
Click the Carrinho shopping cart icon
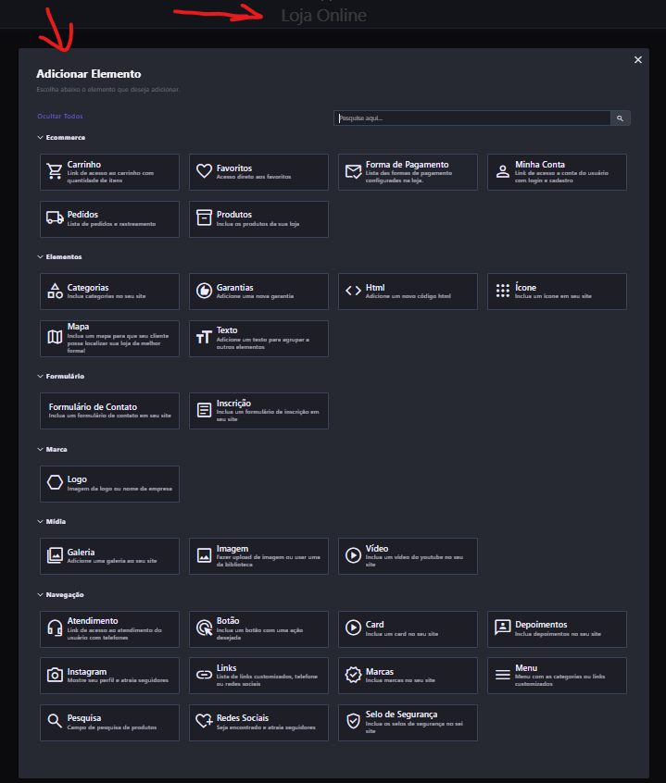coord(55,172)
